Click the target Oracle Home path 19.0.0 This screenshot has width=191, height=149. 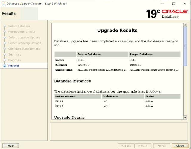point(153,70)
